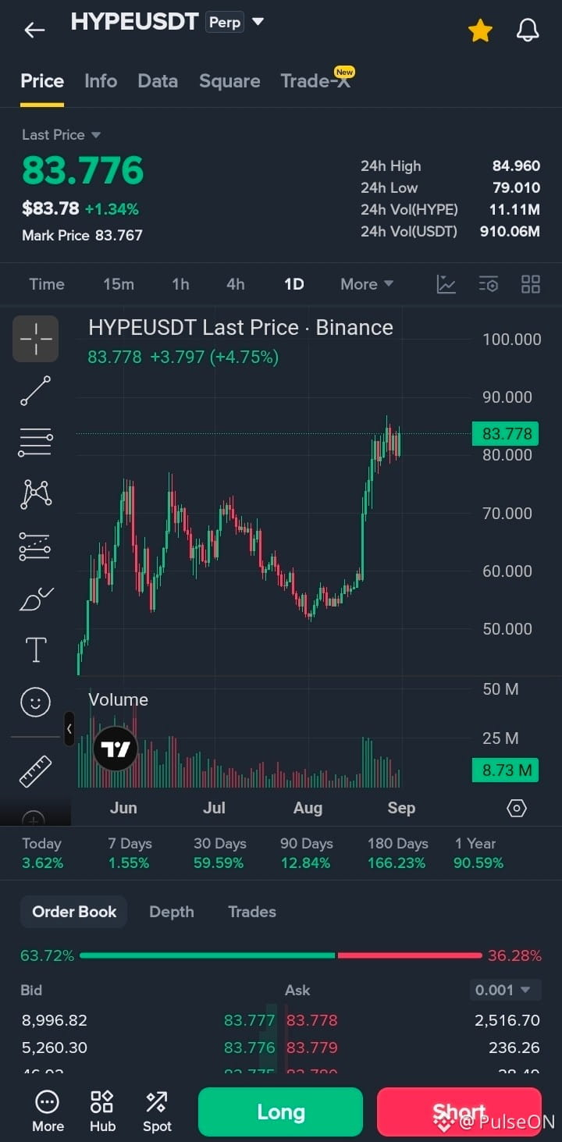Toggle the yellow favorite star
This screenshot has width=562, height=1142.
point(480,30)
